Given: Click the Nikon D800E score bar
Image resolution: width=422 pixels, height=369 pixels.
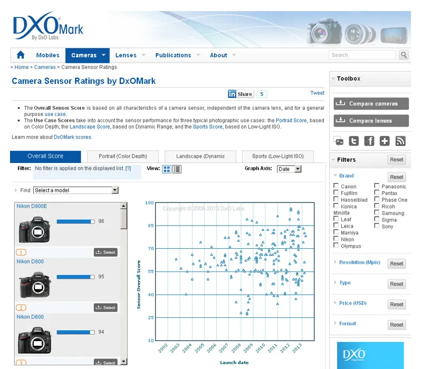Looking at the screenshot, I should pos(75,221).
